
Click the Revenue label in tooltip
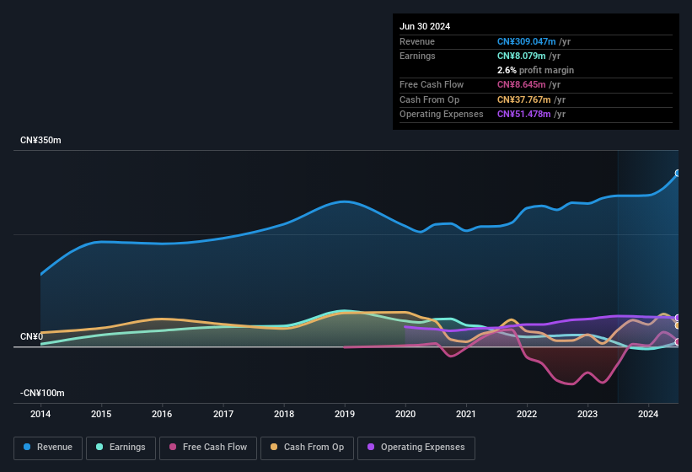click(x=417, y=41)
